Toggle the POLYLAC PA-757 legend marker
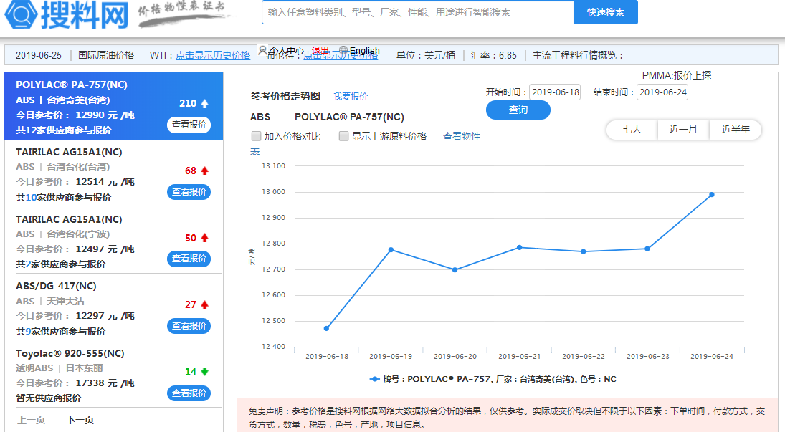Screen dimensions: 785x432 (x=374, y=379)
